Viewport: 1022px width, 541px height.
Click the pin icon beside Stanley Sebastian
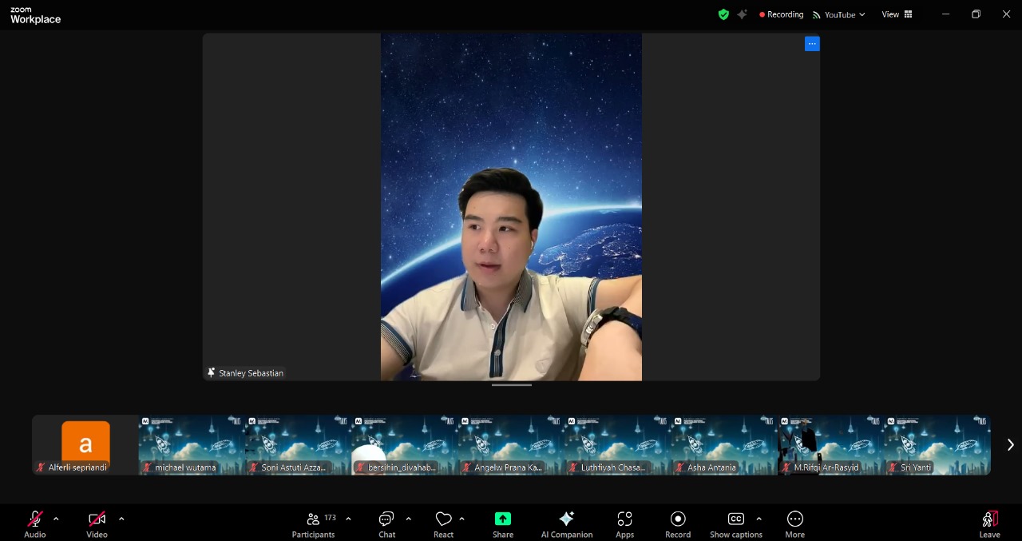point(212,372)
